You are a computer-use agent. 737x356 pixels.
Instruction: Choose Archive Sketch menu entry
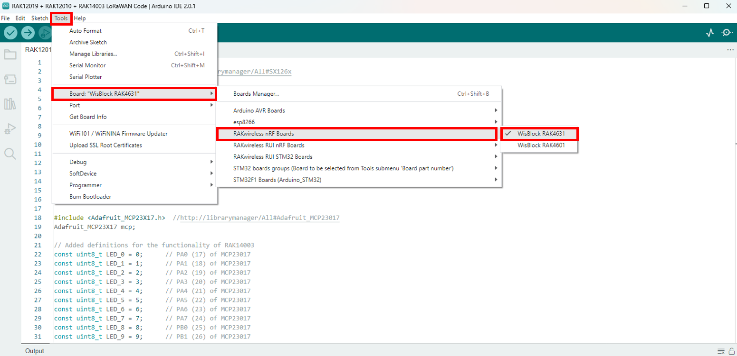point(134,42)
